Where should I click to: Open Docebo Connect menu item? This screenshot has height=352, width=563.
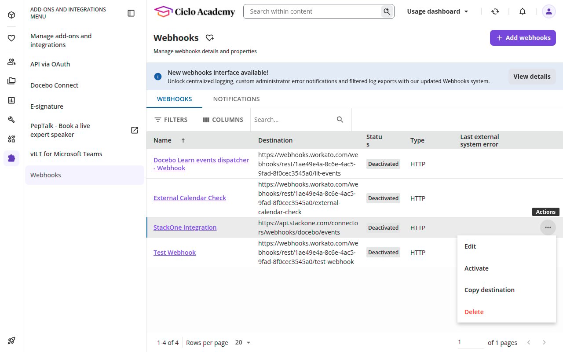[x=84, y=85]
